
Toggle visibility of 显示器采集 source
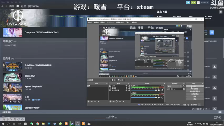(127, 90)
